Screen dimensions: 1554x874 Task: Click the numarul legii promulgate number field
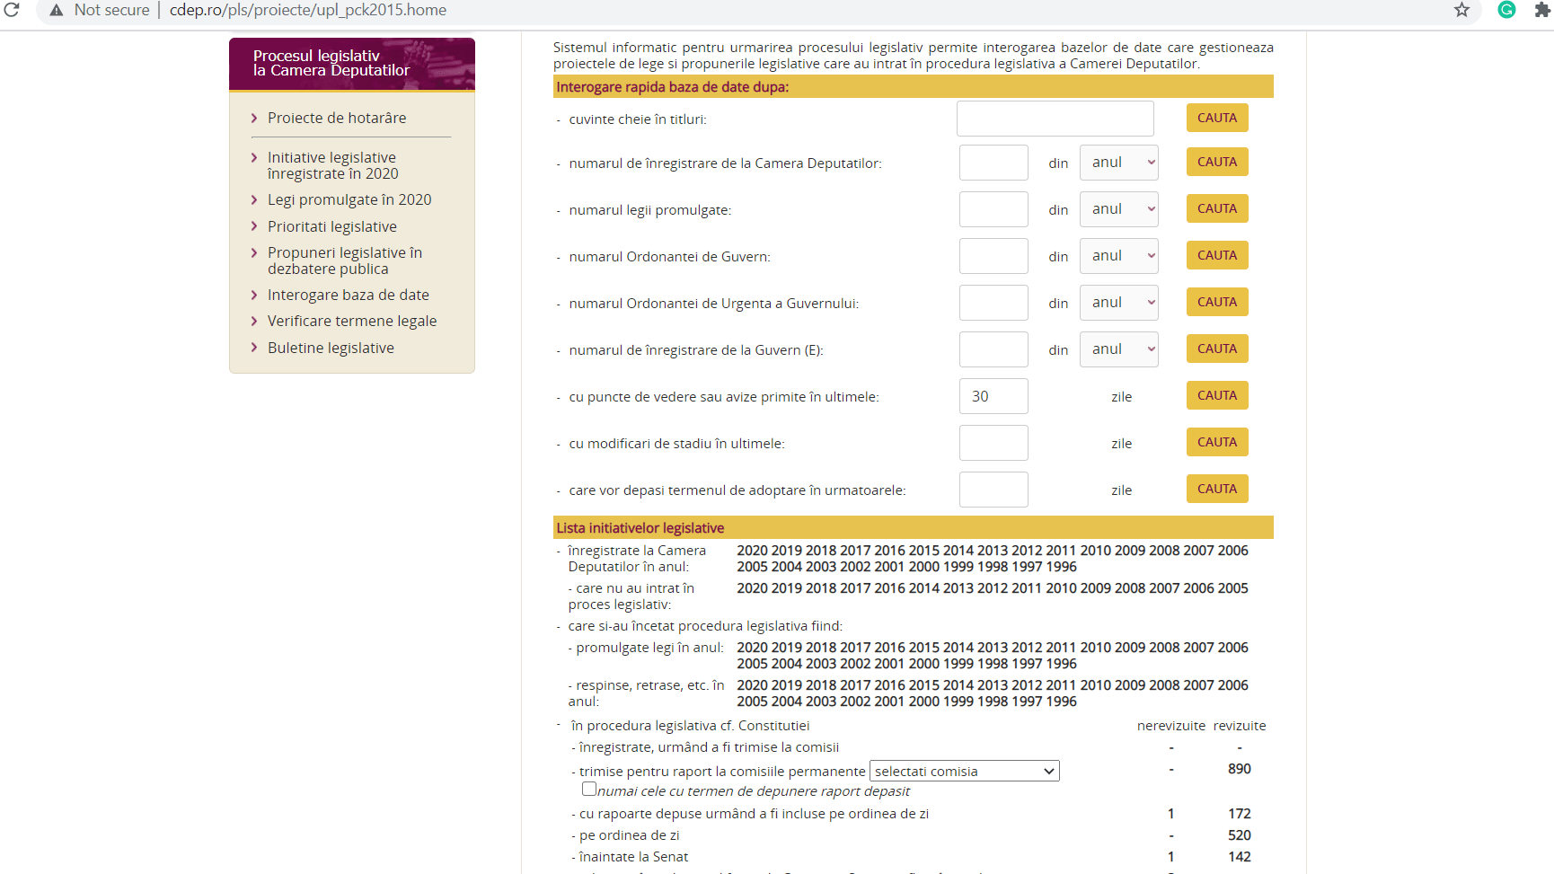pos(993,209)
